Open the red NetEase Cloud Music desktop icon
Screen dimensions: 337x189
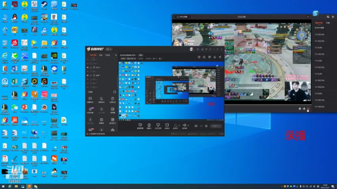tap(15, 44)
